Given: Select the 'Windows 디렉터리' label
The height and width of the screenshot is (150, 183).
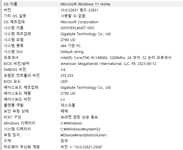Looking at the screenshot, I should pos(20,123).
